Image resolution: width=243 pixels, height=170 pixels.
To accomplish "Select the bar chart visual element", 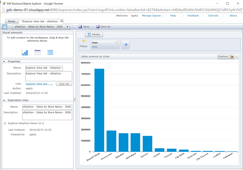I will pyautogui.click(x=25, y=53).
